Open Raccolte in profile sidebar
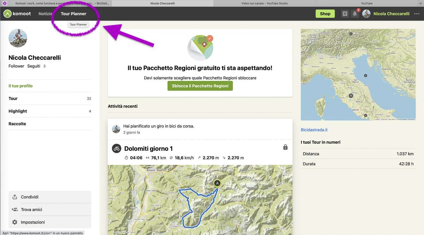This screenshot has height=235, width=424. [17, 124]
